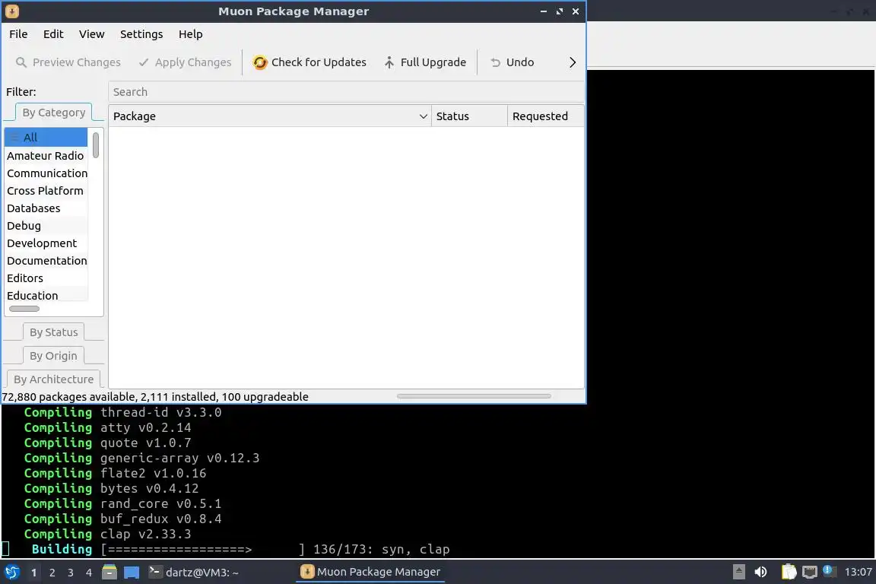Image resolution: width=876 pixels, height=584 pixels.
Task: Click the package list horizontal scrollbar
Action: tap(474, 396)
